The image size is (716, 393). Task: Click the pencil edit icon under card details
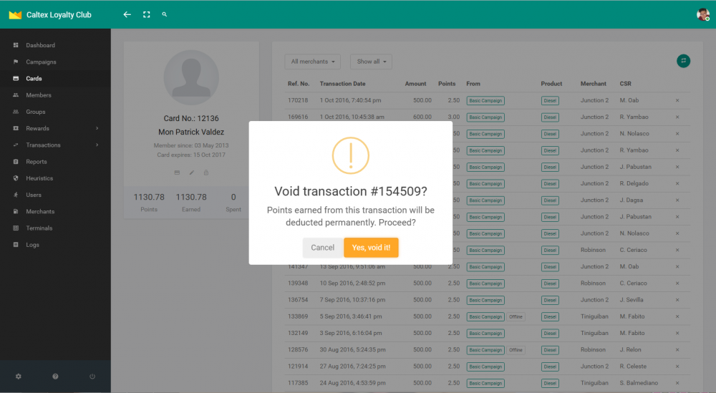coord(191,173)
